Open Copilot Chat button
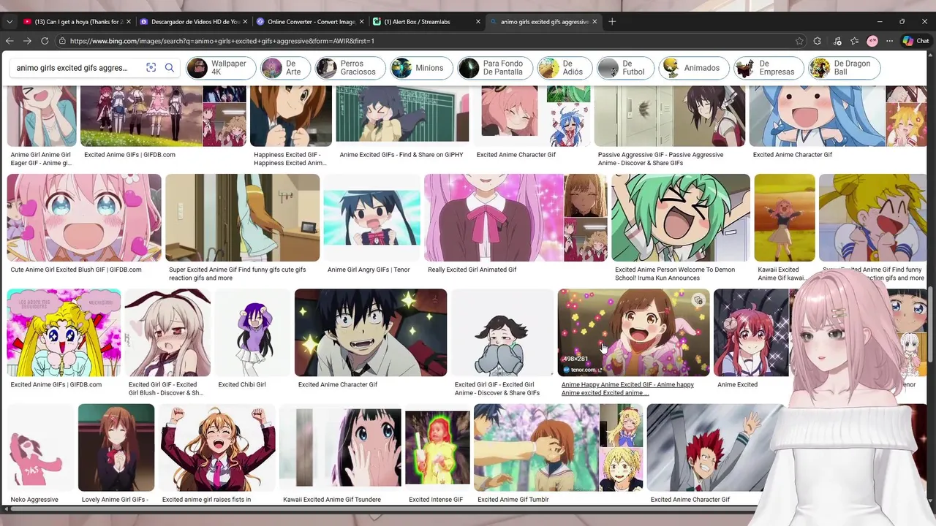Viewport: 936px width, 526px height. pos(916,41)
